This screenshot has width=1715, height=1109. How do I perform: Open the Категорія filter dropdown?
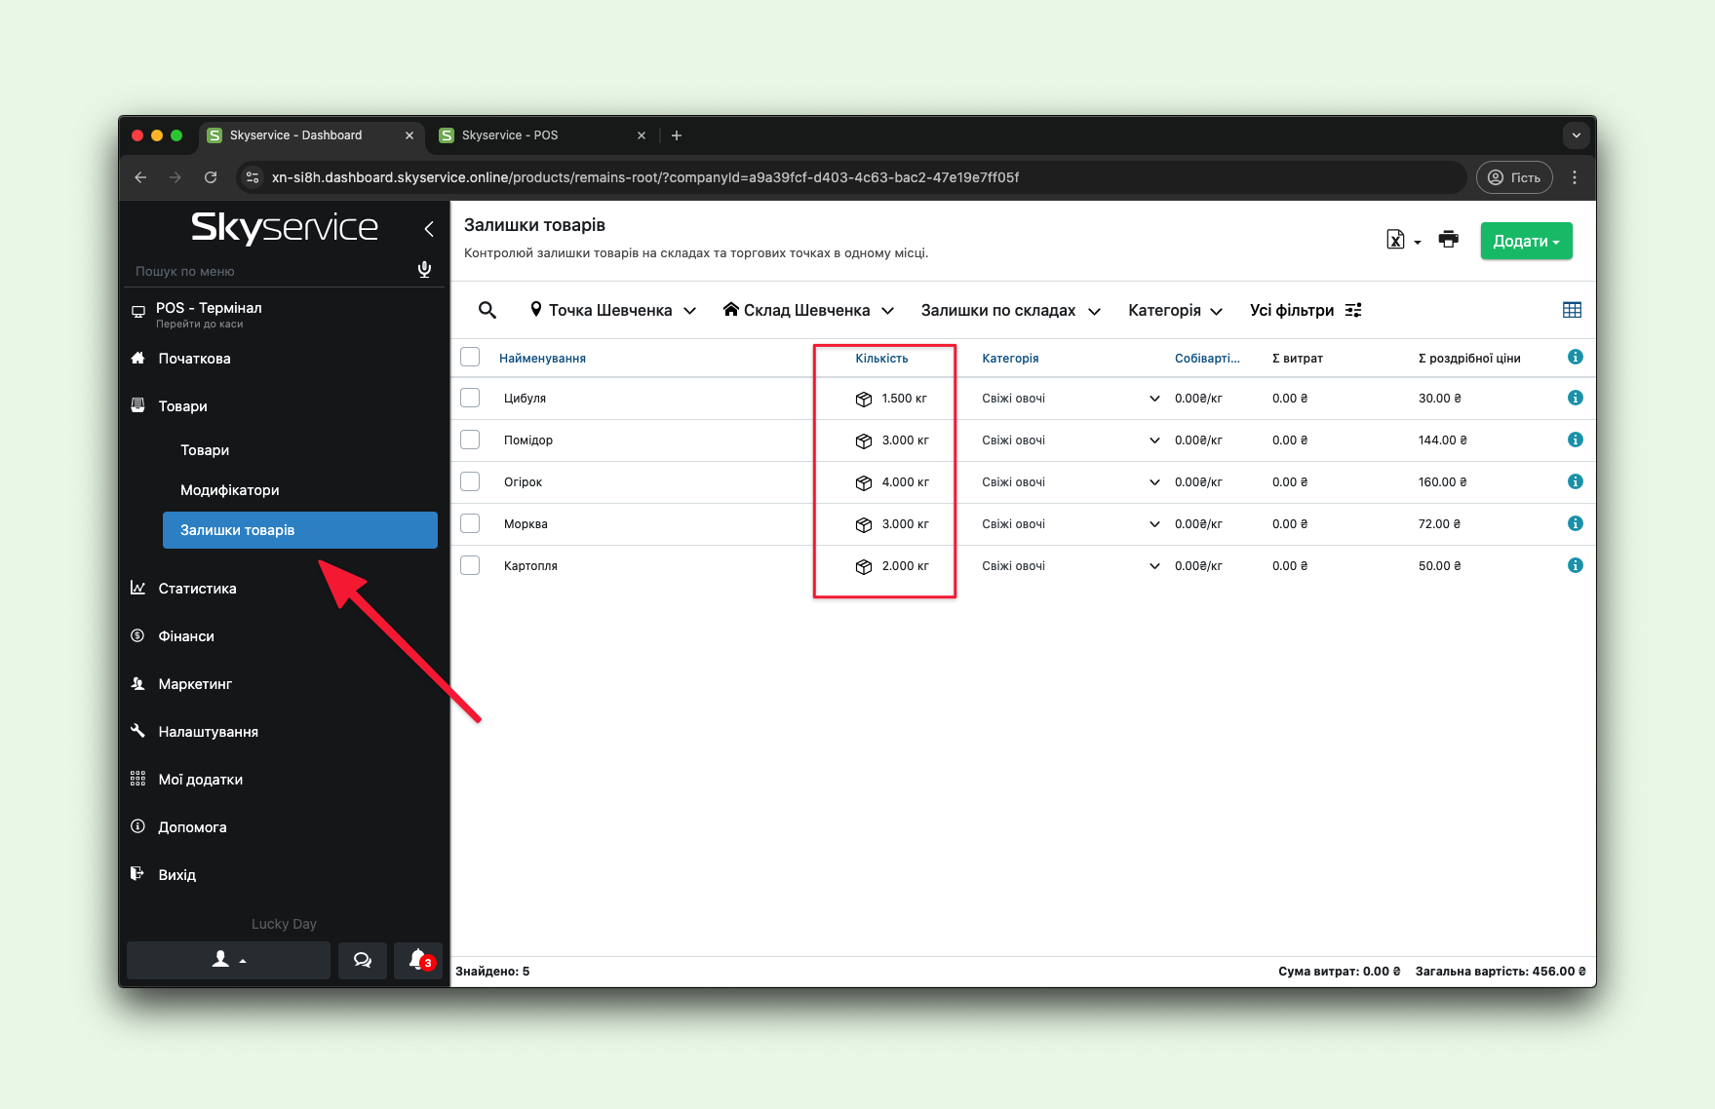click(1175, 310)
